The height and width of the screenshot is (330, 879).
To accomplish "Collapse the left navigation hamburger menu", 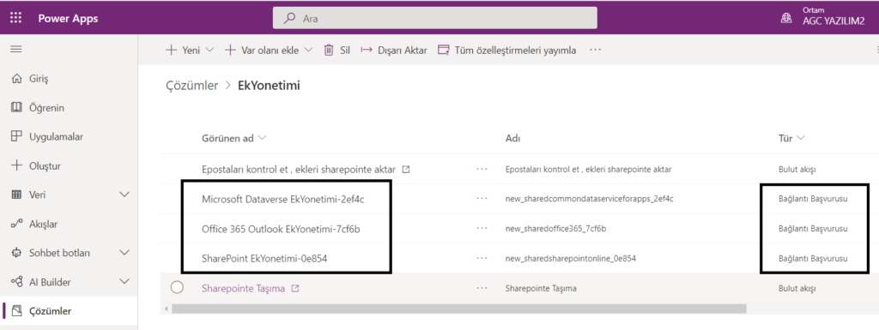I will pos(16,49).
